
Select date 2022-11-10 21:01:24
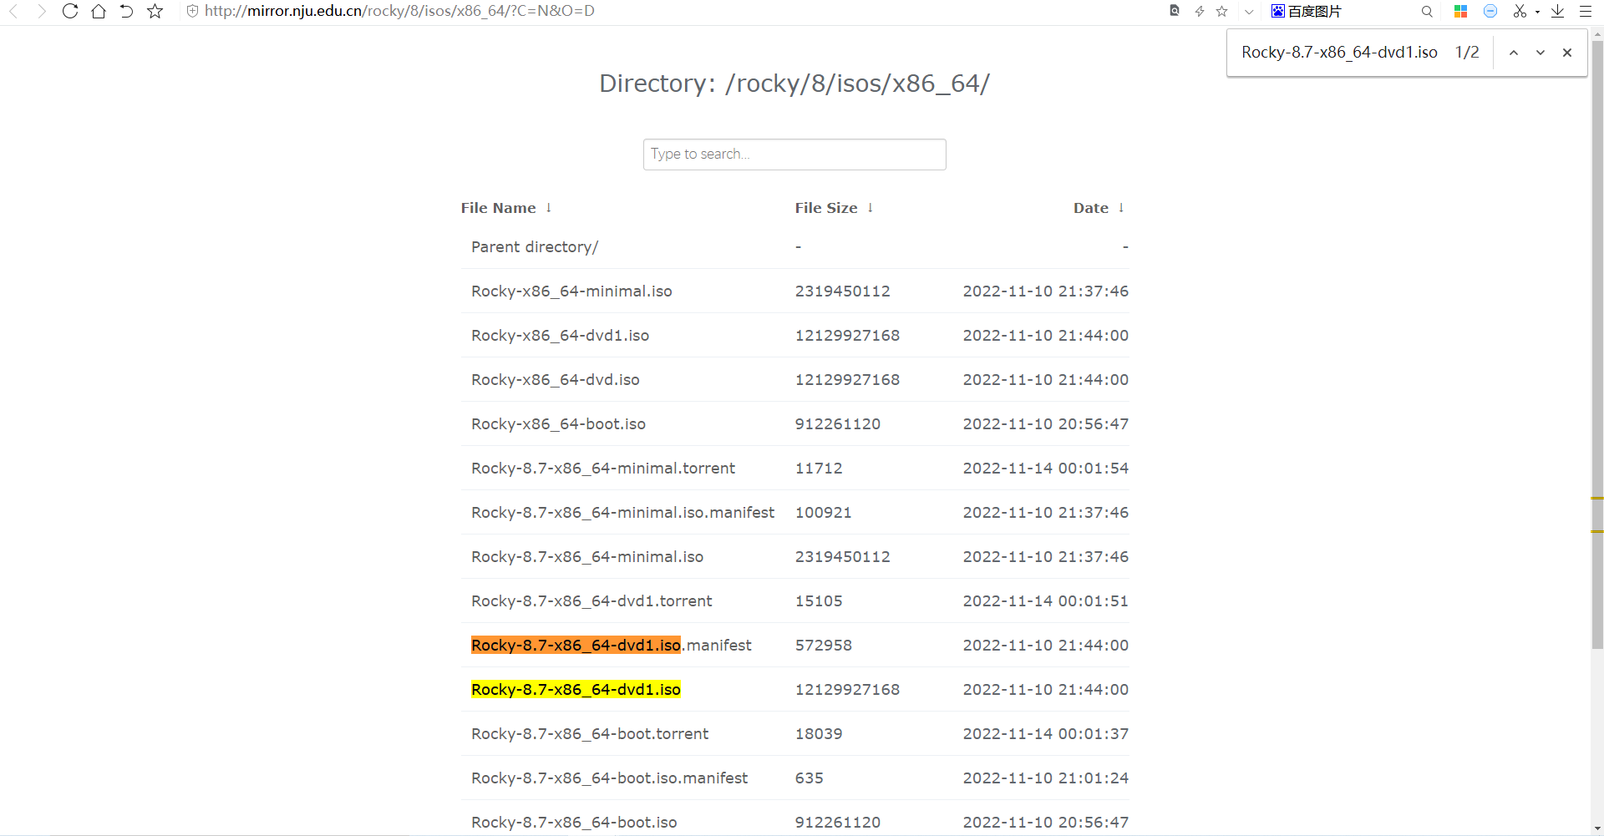pos(1045,778)
